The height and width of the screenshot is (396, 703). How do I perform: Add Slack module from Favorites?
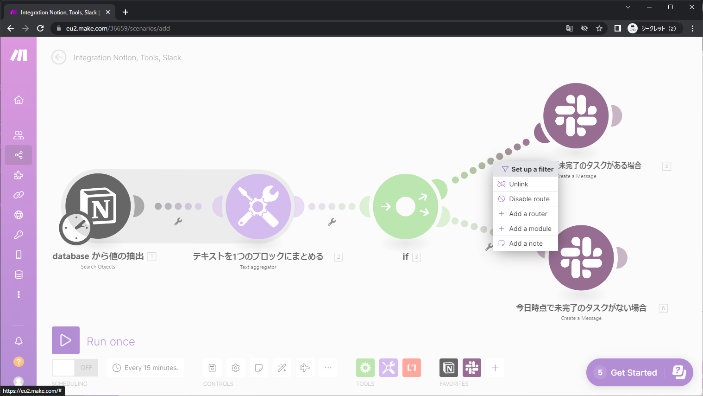[472, 368]
